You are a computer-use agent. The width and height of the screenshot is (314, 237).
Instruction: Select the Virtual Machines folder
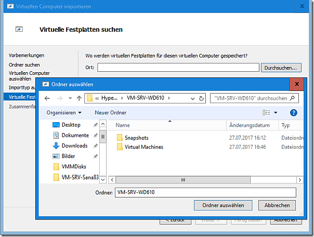(143, 147)
